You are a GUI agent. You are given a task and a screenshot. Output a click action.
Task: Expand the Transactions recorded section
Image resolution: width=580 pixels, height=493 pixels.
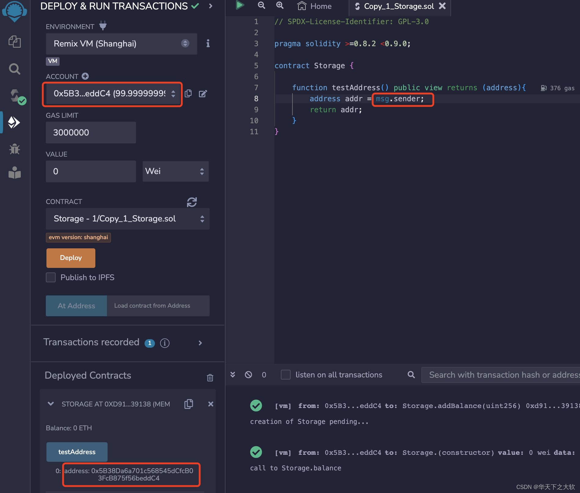[x=200, y=343]
